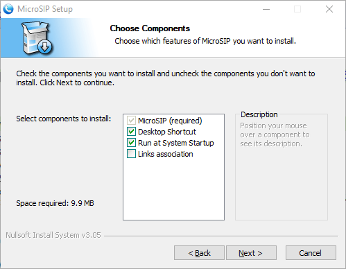Screen dimensions: 346x269
Task: Select the Desktop Shortcut label text
Action: click(x=167, y=132)
